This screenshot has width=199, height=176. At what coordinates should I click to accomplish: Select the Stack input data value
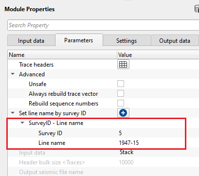coord(127,152)
